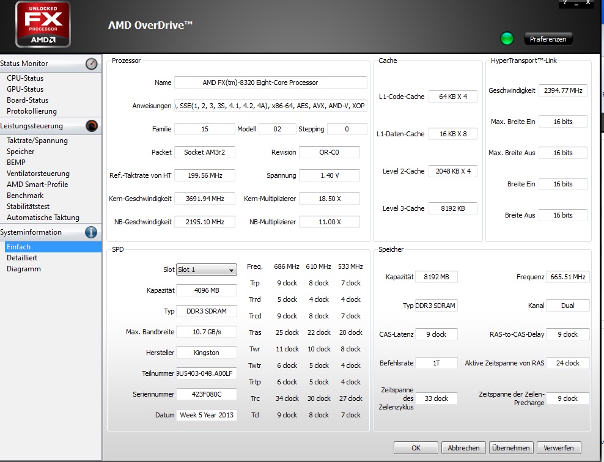
Task: Click the Übernehmen button
Action: tap(511, 448)
